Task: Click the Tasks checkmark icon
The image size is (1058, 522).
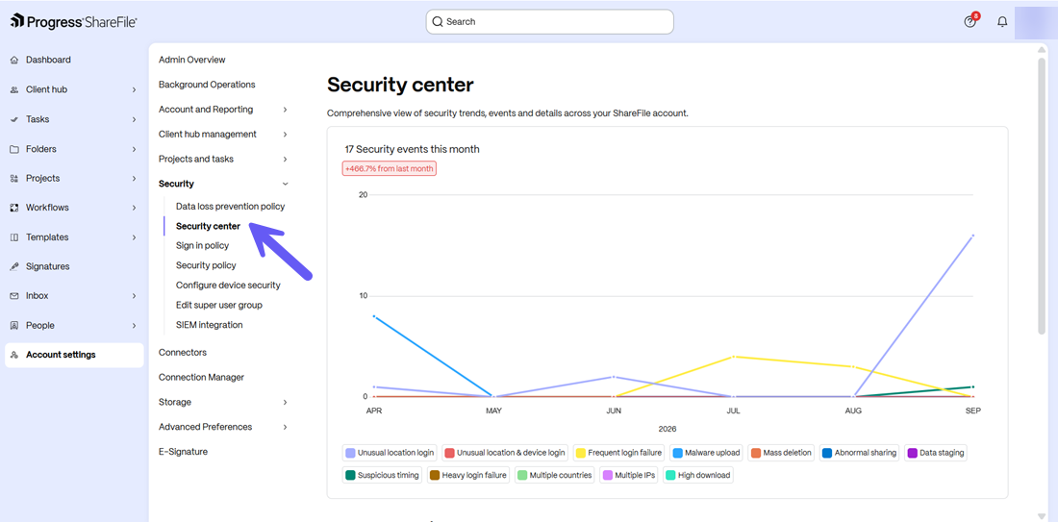Action: tap(14, 119)
